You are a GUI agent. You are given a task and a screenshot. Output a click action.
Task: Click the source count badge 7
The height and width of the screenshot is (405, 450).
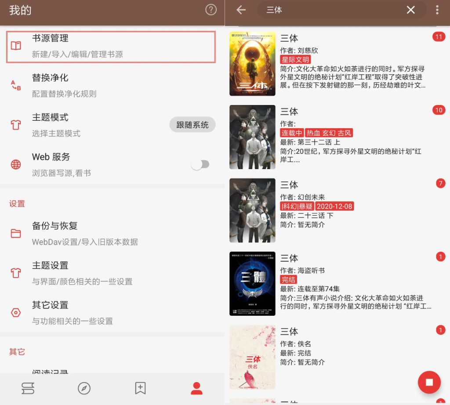[x=440, y=183]
